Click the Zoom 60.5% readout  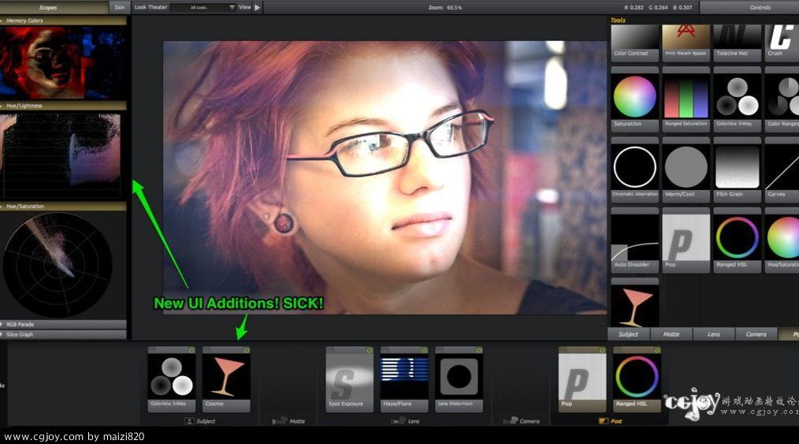(445, 8)
